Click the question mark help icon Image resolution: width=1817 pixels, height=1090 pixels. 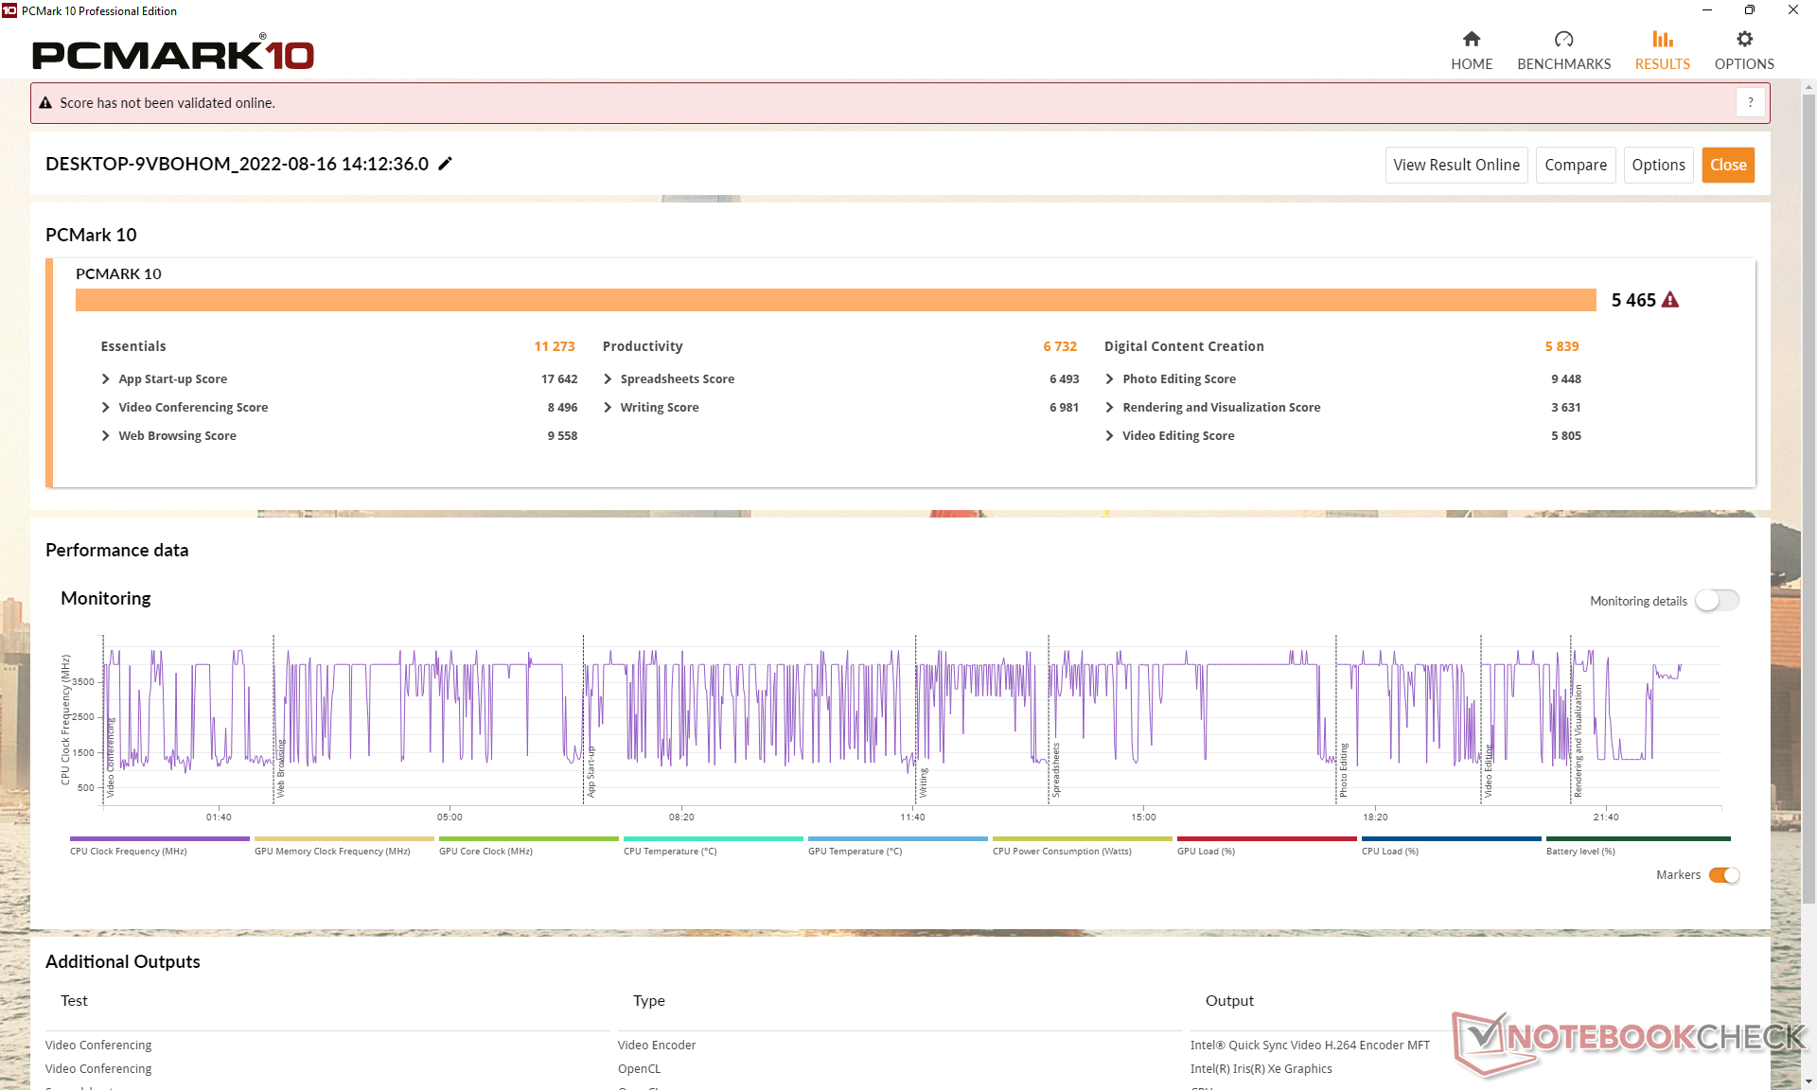tap(1751, 102)
